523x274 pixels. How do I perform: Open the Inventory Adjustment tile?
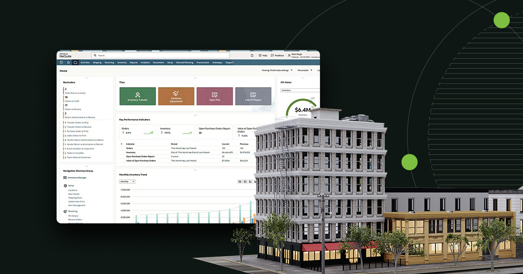point(176,96)
